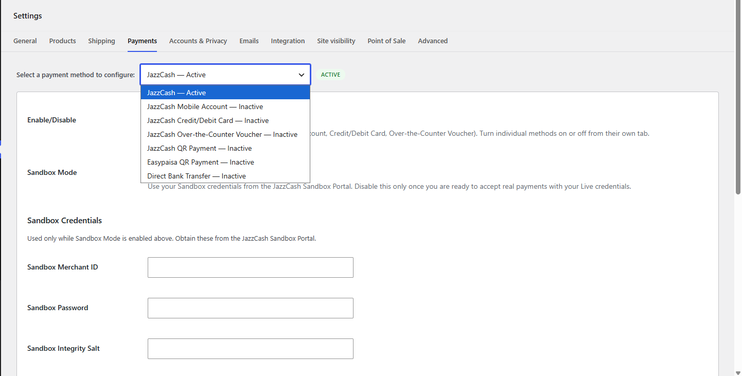The width and height of the screenshot is (742, 376).
Task: Focus the Sandbox Merchant ID field
Action: point(251,267)
